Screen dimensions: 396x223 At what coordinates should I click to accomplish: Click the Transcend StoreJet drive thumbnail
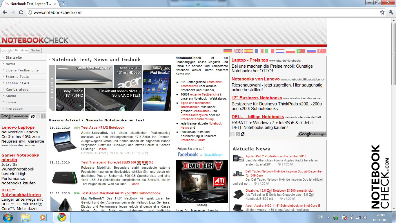(65, 177)
